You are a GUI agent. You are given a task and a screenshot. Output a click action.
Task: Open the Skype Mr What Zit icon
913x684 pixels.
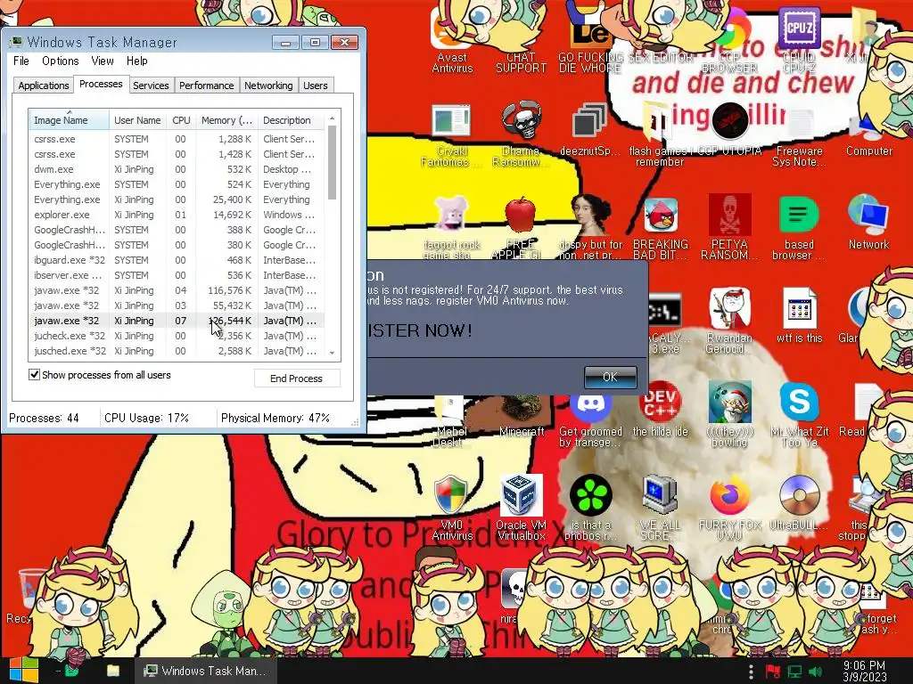coord(799,414)
